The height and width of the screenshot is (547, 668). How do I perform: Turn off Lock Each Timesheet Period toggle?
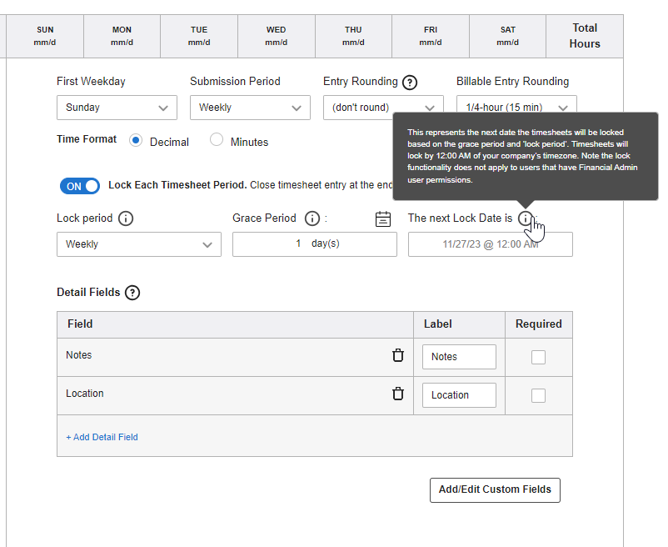[x=80, y=186]
